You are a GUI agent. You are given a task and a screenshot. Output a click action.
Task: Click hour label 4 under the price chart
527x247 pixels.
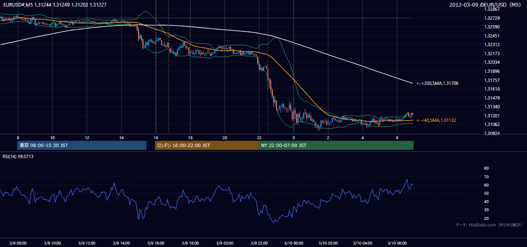[362, 137]
